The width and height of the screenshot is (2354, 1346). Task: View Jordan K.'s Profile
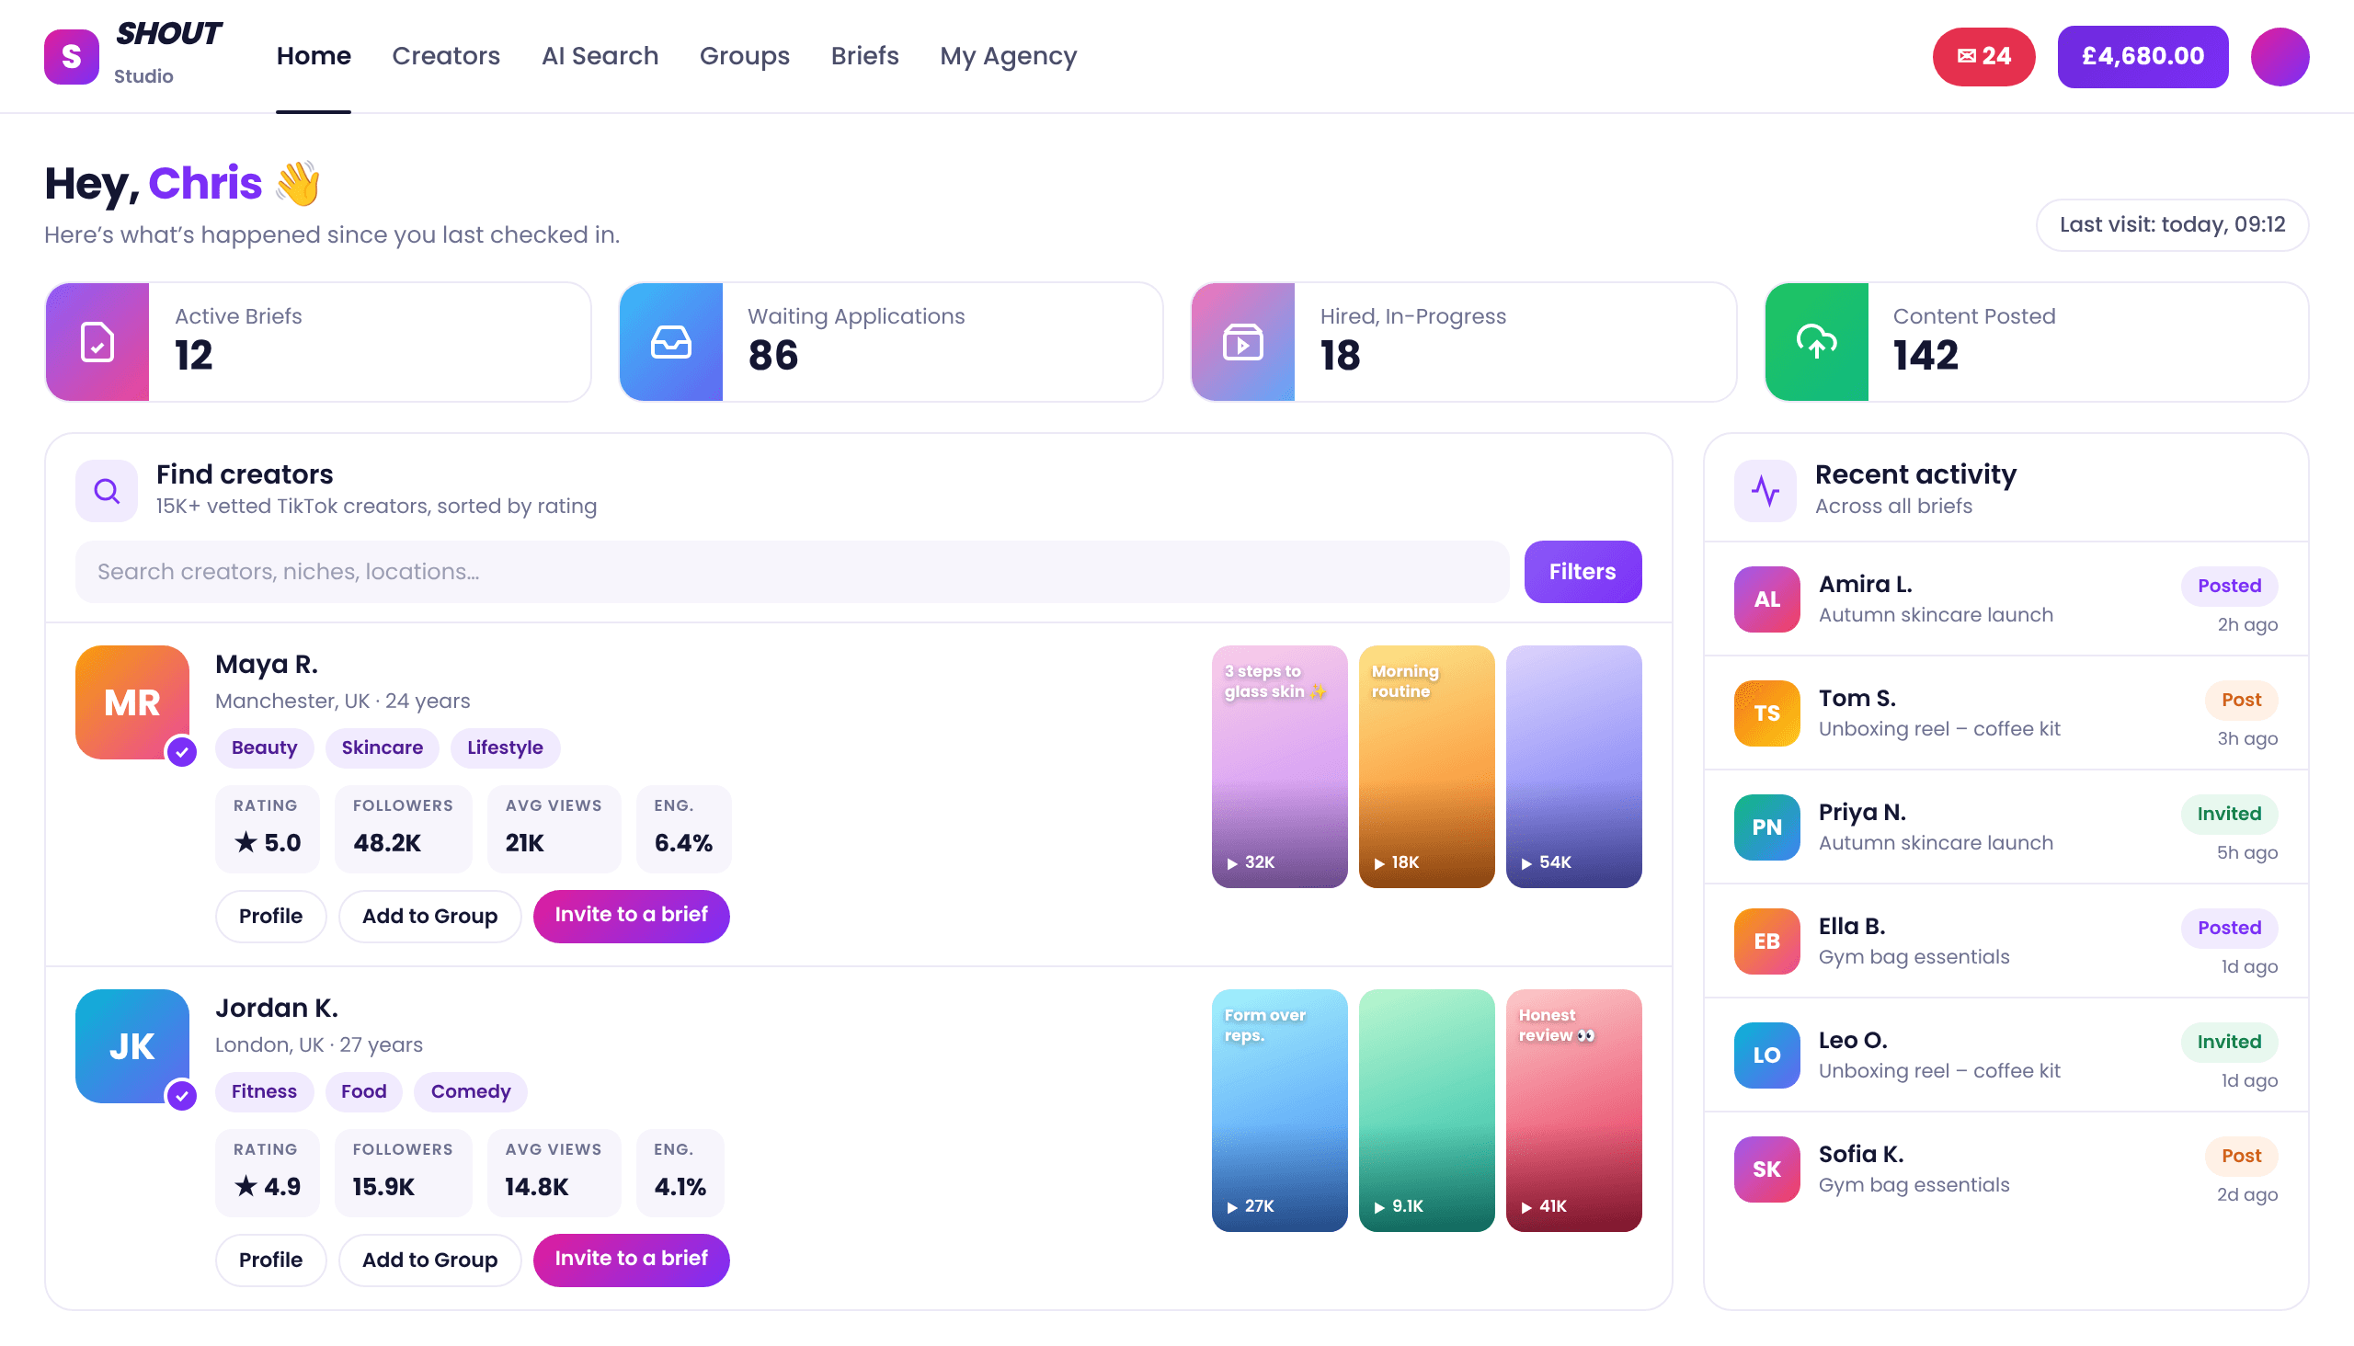270,1260
